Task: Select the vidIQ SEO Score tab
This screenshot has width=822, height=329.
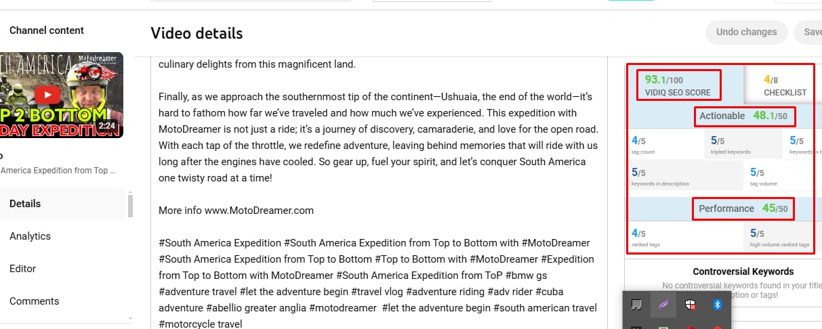Action: [x=678, y=85]
